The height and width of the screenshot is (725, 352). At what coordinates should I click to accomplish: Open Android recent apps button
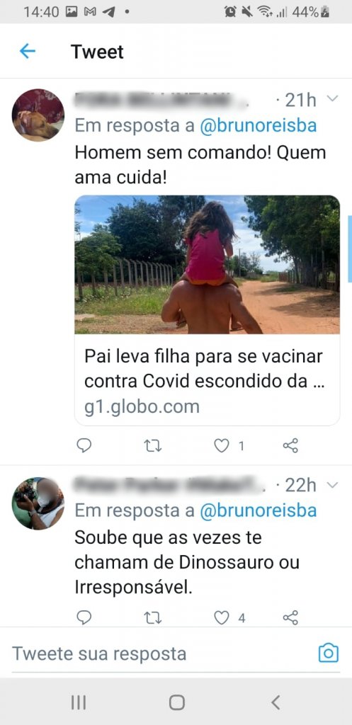[x=79, y=703]
